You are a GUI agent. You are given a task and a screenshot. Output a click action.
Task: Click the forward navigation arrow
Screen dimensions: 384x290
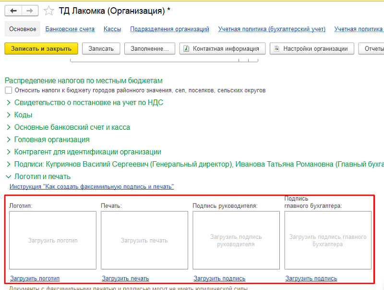tap(30, 11)
